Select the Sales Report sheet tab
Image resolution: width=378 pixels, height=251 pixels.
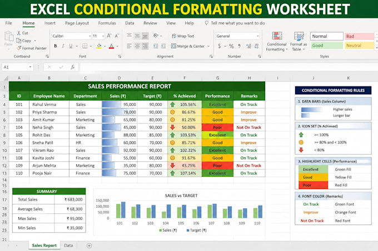click(44, 245)
